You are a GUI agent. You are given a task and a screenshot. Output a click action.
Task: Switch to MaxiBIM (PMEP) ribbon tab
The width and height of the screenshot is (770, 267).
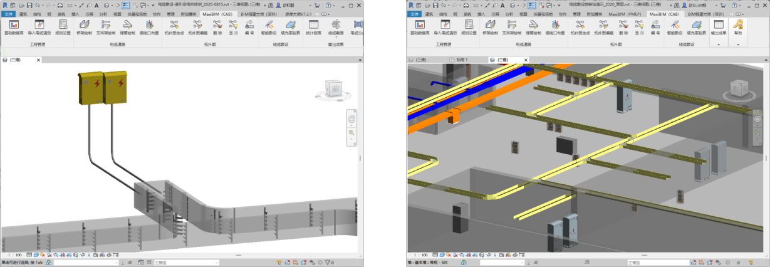[x=624, y=13]
